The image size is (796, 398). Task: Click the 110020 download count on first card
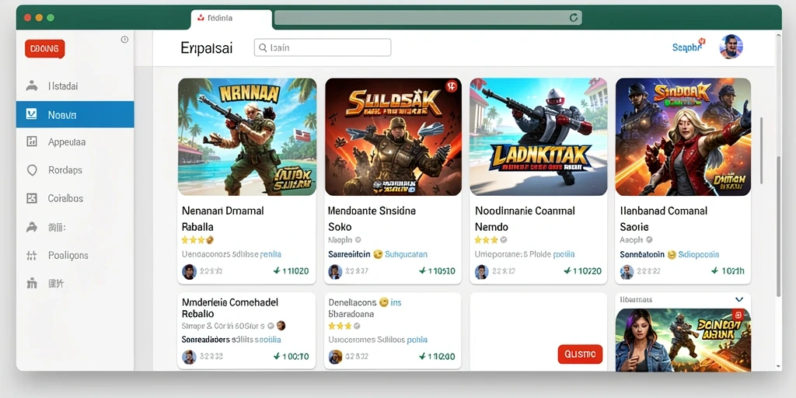point(291,271)
